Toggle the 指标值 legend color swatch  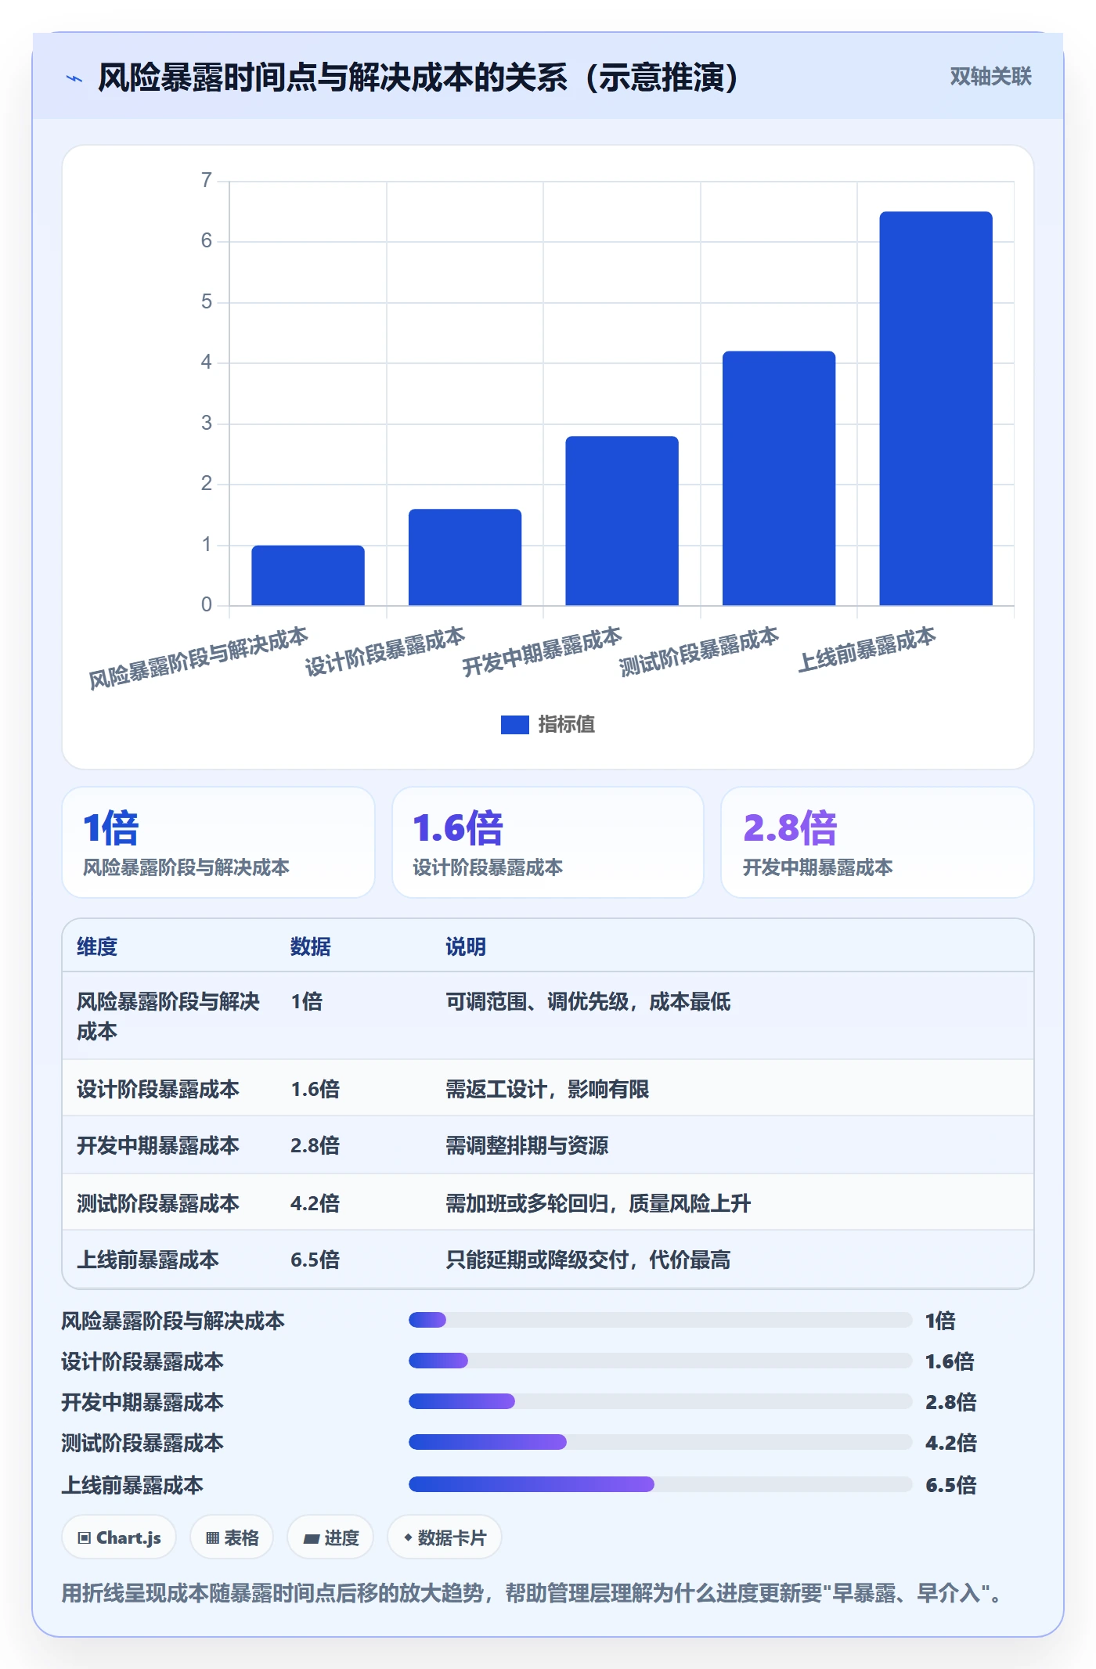click(515, 725)
